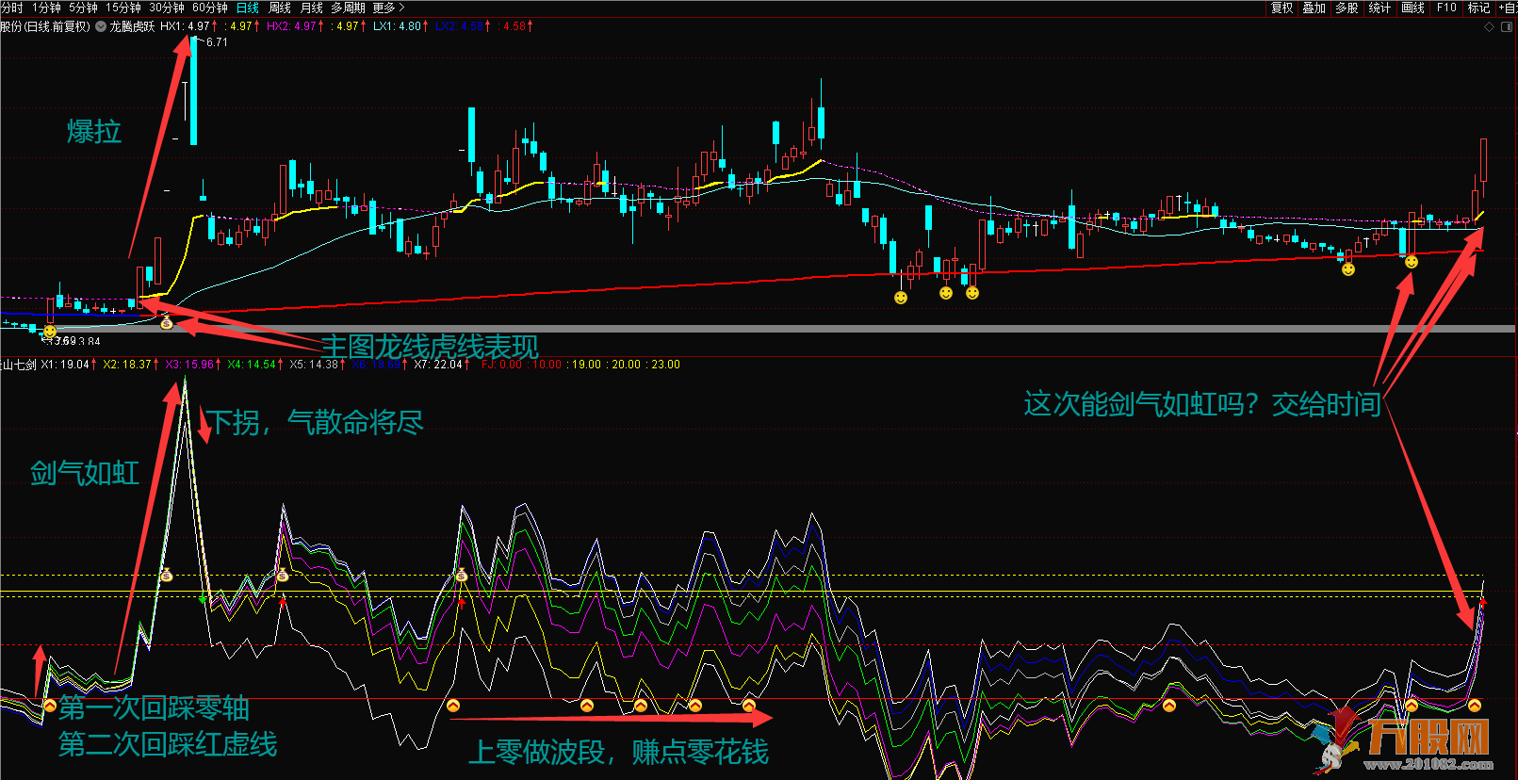This screenshot has height=780, width=1518.
Task: Open the 多周期 multi-period view
Action: click(349, 8)
